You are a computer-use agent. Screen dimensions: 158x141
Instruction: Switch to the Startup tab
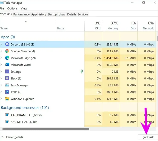point(52,14)
